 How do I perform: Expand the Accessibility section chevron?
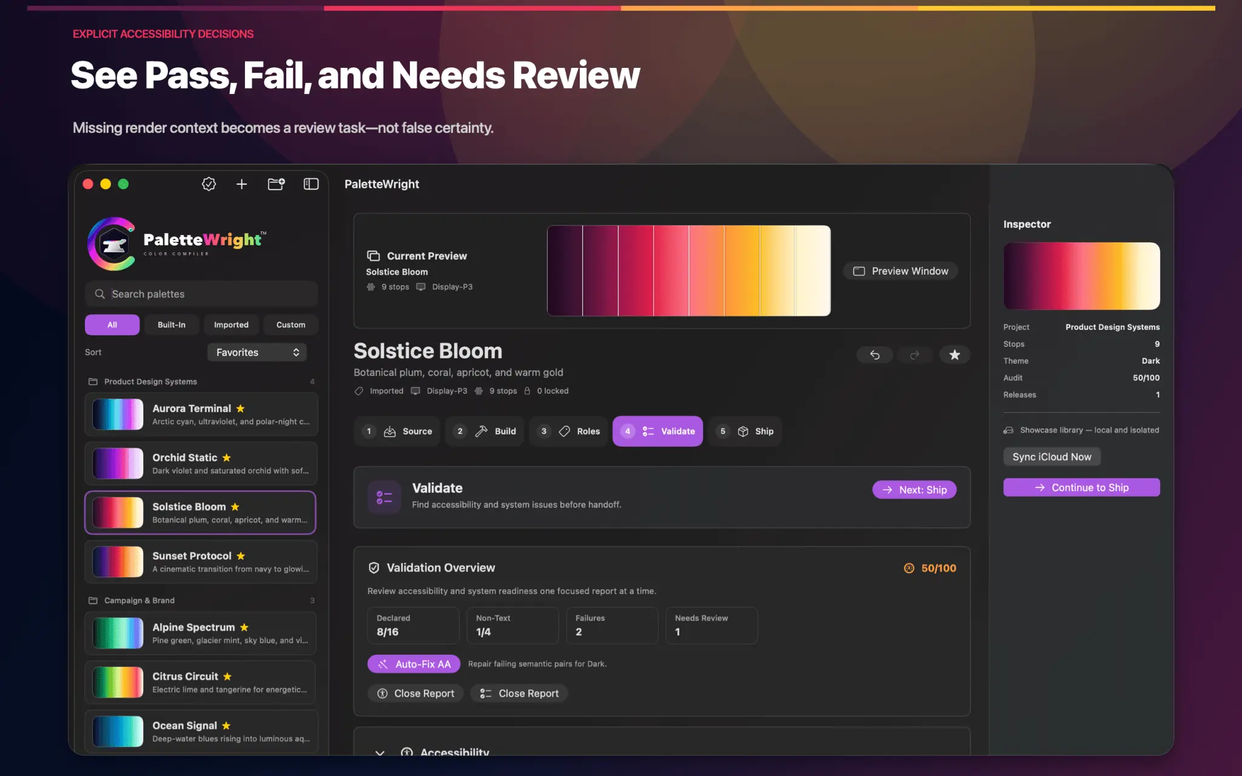tap(380, 752)
